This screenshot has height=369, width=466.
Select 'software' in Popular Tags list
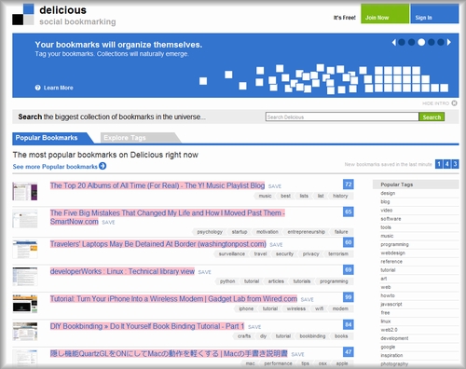pos(391,219)
